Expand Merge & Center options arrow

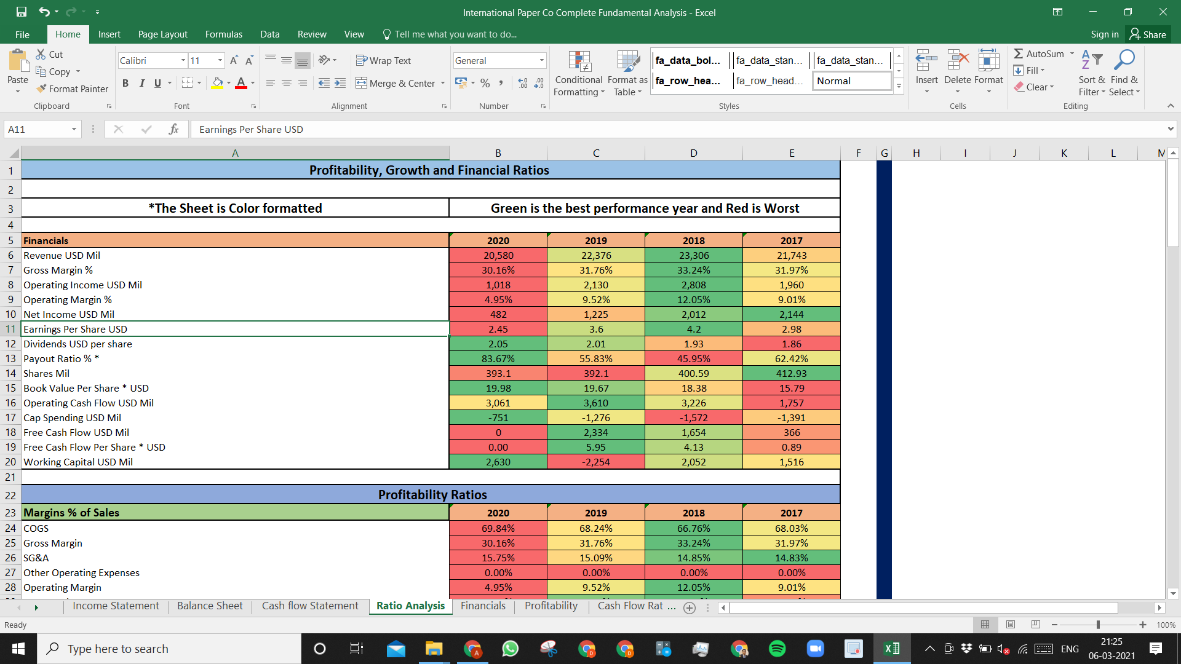442,83
